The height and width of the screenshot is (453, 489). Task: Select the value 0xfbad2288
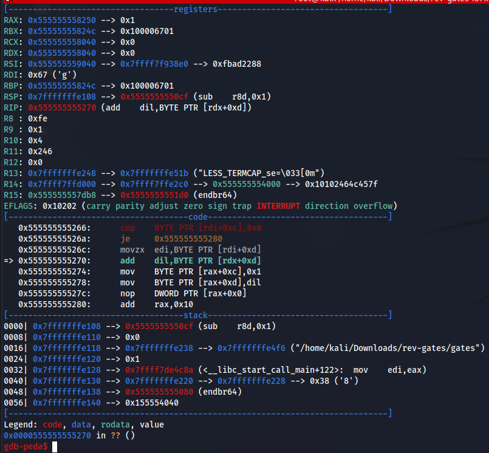237,64
